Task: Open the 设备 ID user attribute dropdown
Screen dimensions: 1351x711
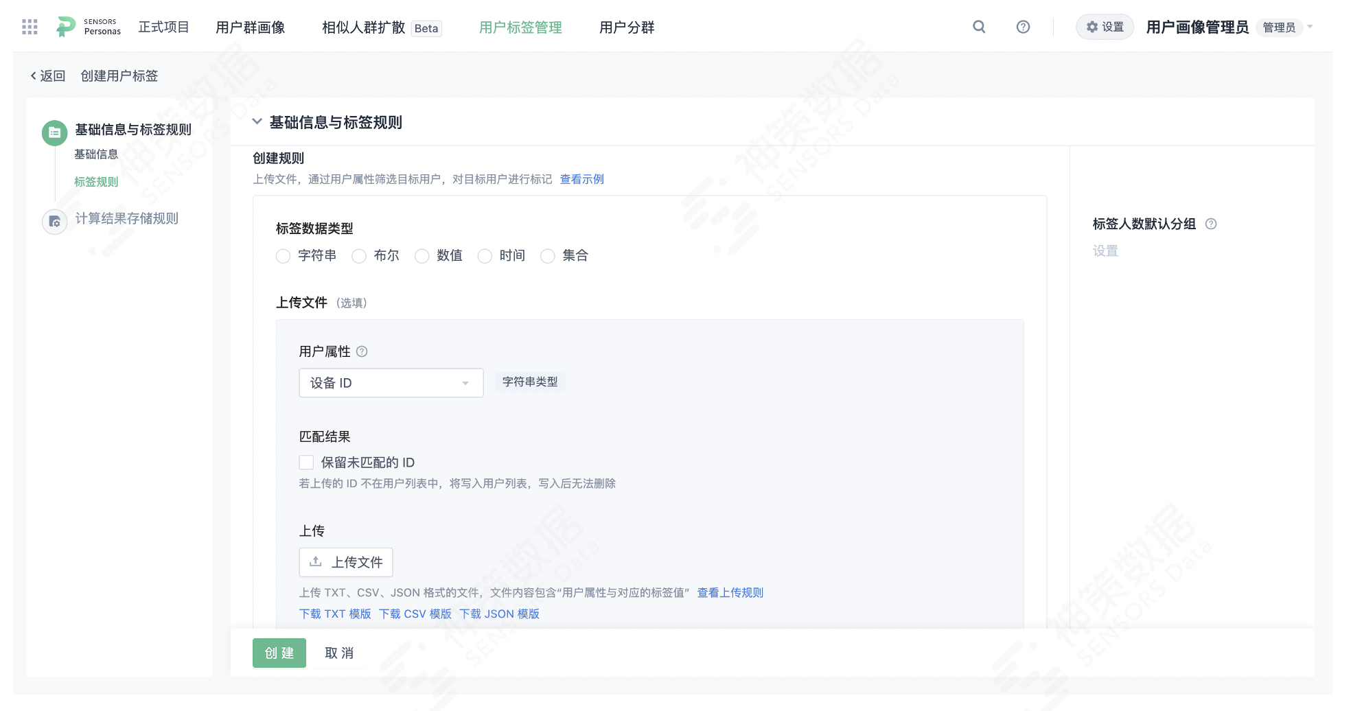Action: [x=391, y=383]
